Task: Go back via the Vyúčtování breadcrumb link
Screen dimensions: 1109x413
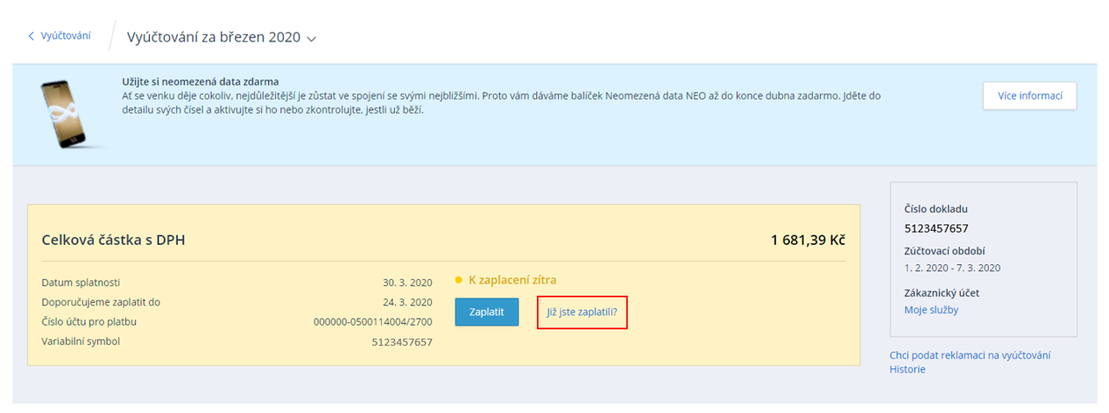Action: pyautogui.click(x=66, y=36)
